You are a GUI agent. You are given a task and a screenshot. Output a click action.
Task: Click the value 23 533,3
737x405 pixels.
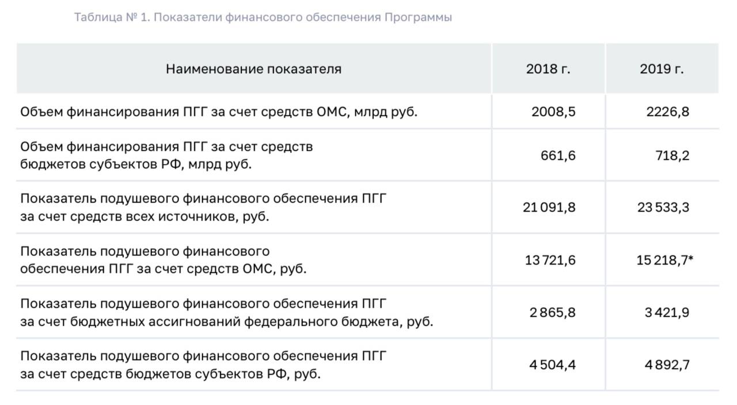tap(663, 208)
